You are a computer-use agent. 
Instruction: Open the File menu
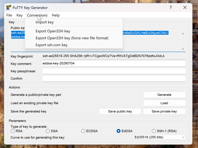[x=9, y=15]
